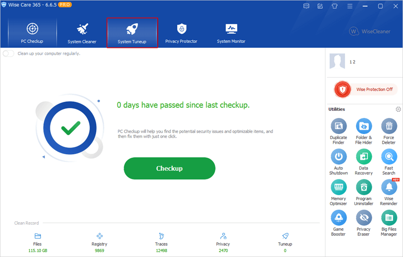The image size is (403, 257).
Task: Launch Folder & File Hider utility
Action: 364,132
